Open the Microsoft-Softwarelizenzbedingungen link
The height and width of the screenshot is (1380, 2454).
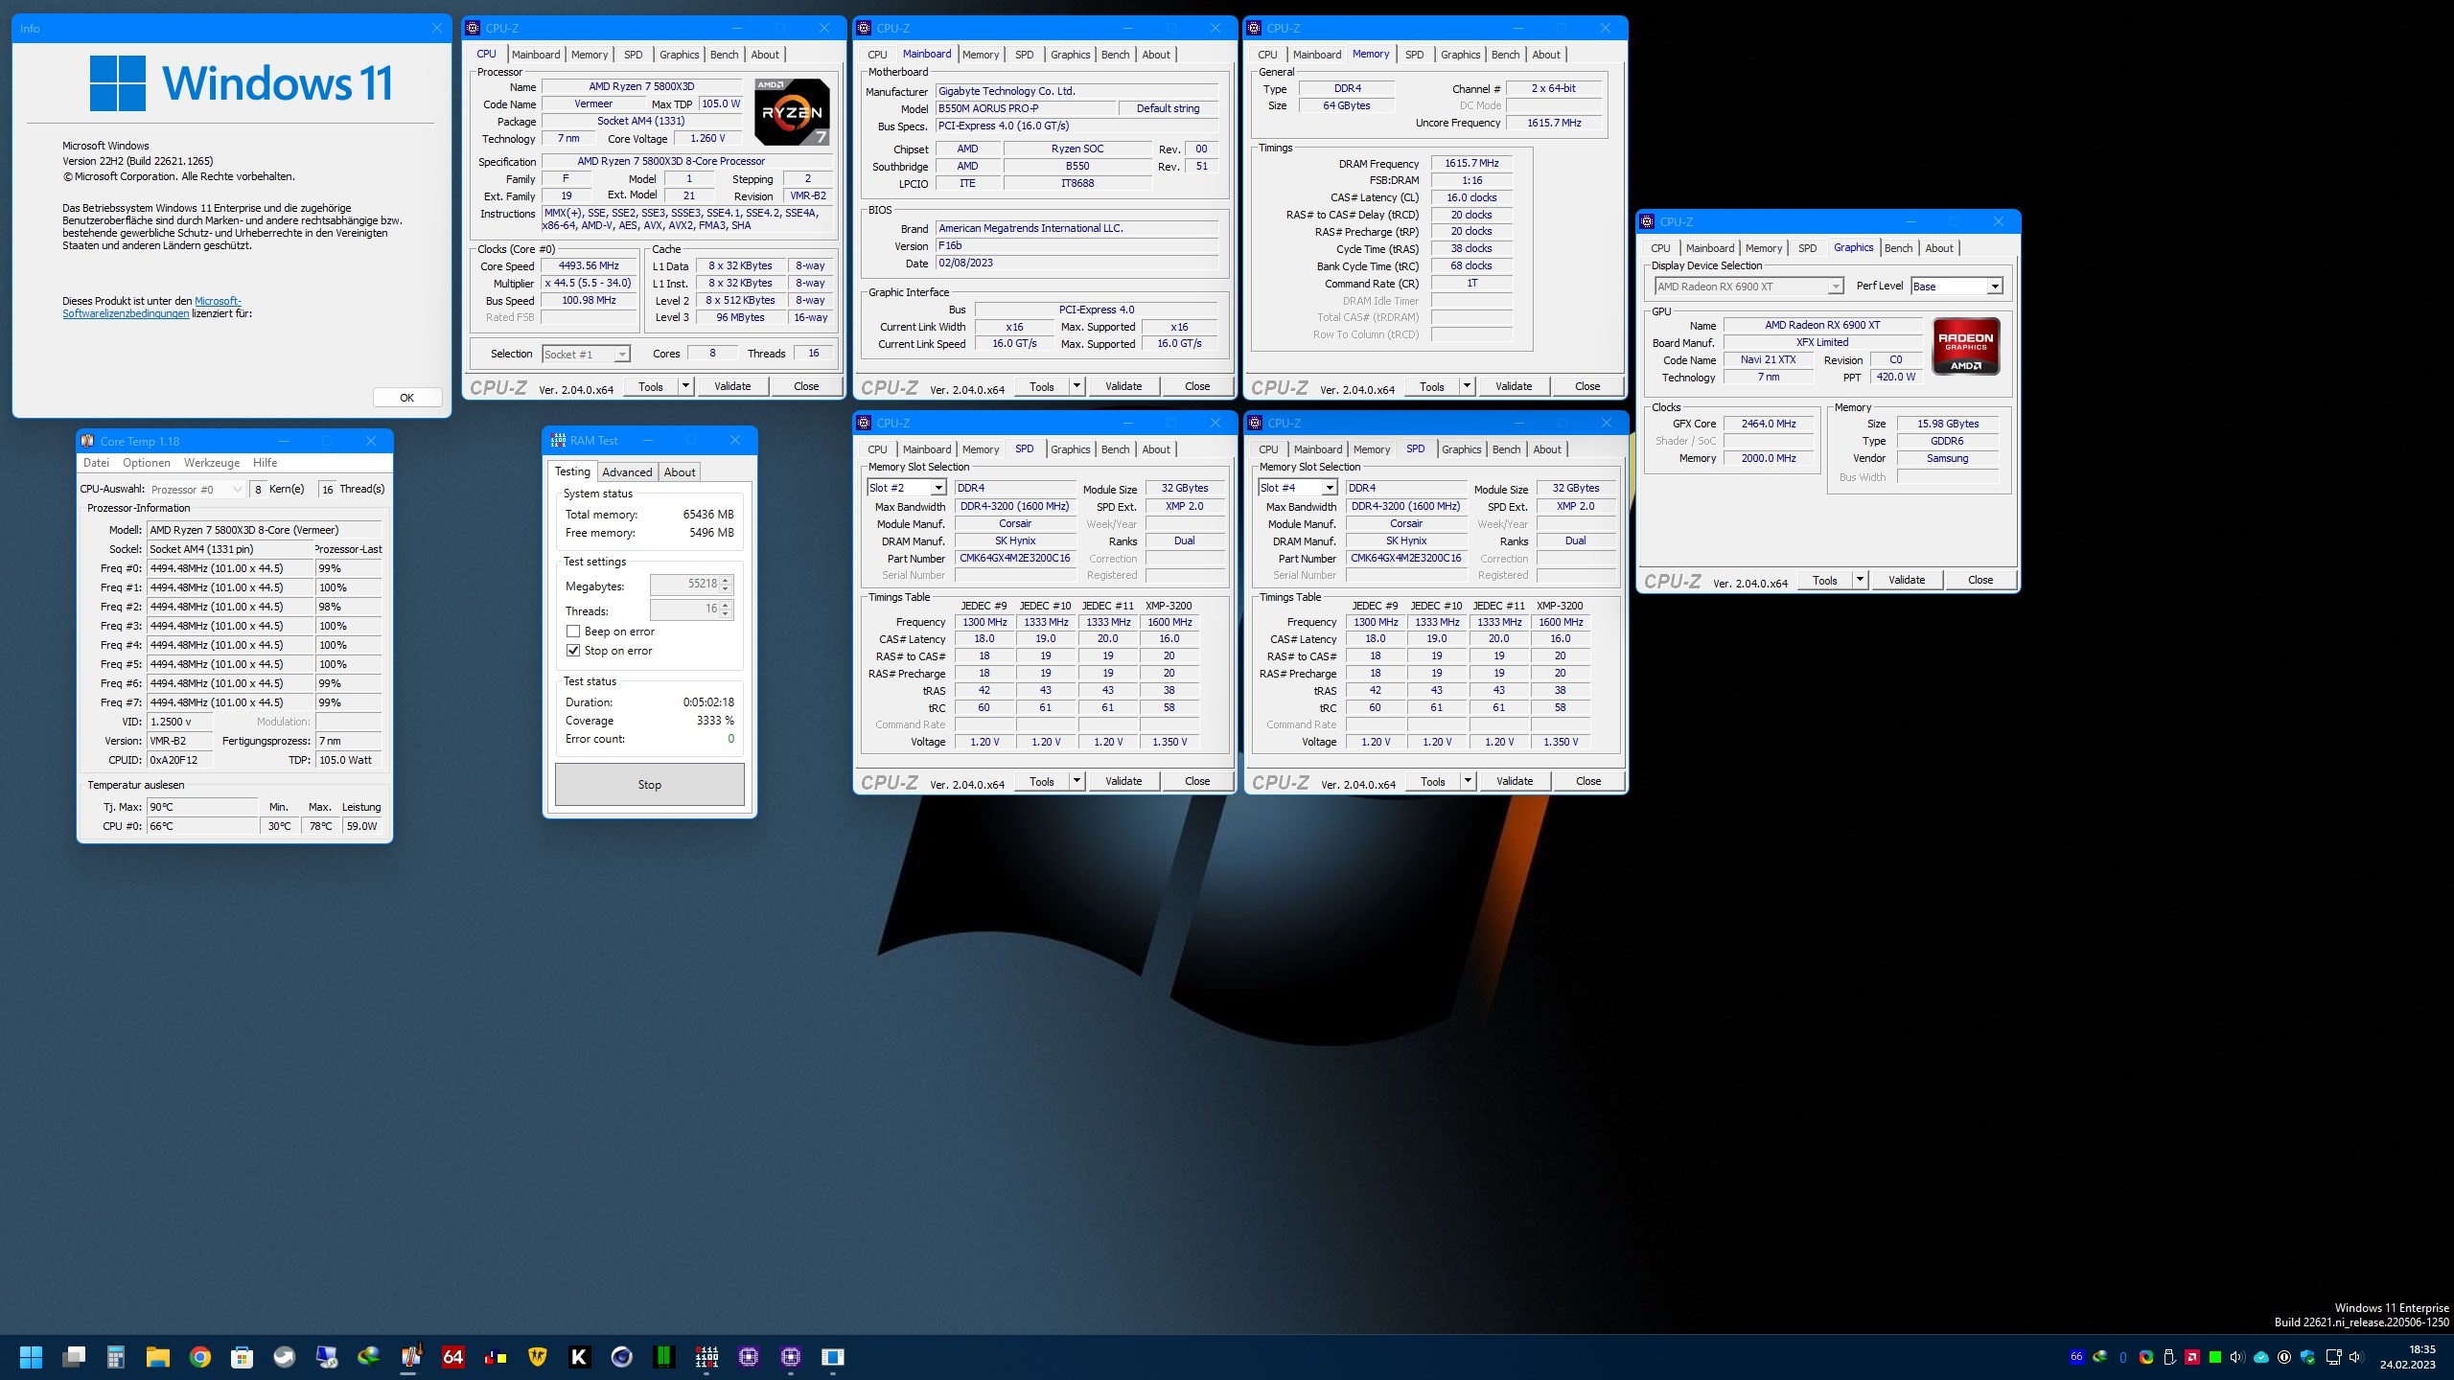coord(126,313)
